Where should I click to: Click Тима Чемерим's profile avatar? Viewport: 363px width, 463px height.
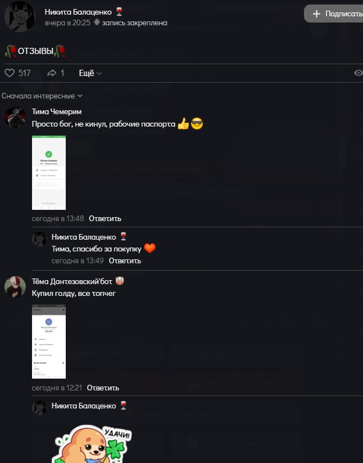click(15, 118)
